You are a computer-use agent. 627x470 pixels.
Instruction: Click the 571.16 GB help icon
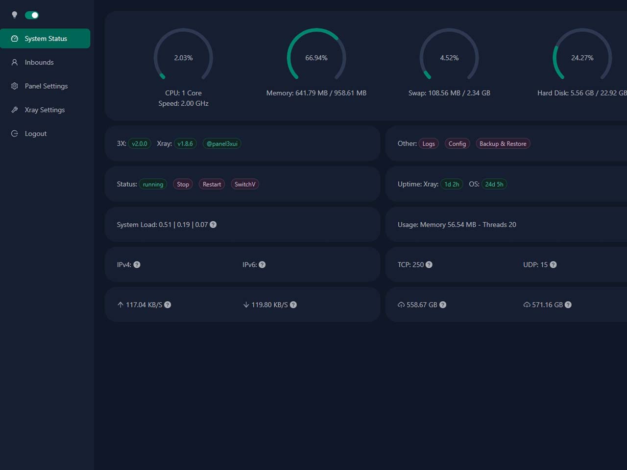(568, 305)
